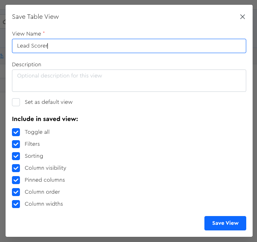Disable the Sorting checkbox
This screenshot has height=242, width=257.
point(16,156)
